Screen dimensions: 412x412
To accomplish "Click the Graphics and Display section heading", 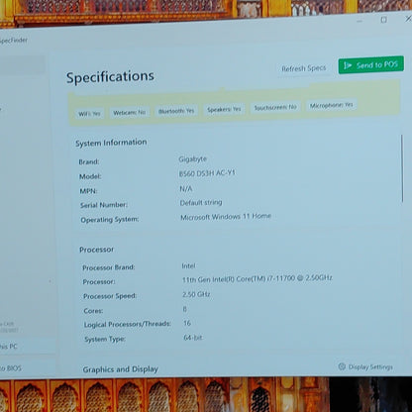I will coord(121,369).
